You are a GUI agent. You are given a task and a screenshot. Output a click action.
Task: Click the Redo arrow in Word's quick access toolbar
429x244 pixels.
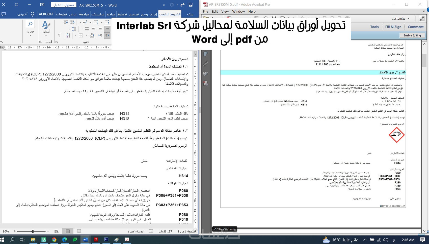182,5
